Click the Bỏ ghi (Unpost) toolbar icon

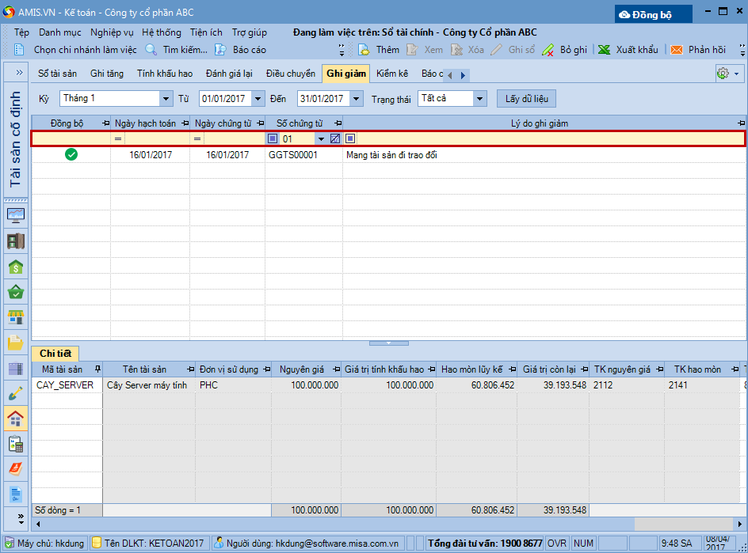(x=548, y=50)
